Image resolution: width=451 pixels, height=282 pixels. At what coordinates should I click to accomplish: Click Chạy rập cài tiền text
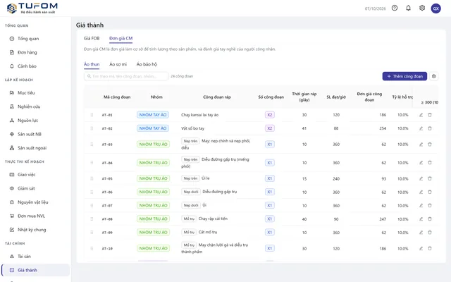pyautogui.click(x=213, y=219)
